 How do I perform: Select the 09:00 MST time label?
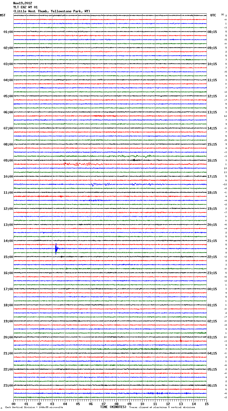8,160
